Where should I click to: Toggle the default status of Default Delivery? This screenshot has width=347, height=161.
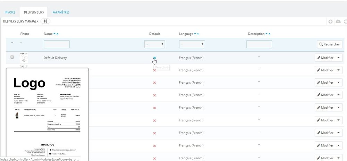click(154, 58)
